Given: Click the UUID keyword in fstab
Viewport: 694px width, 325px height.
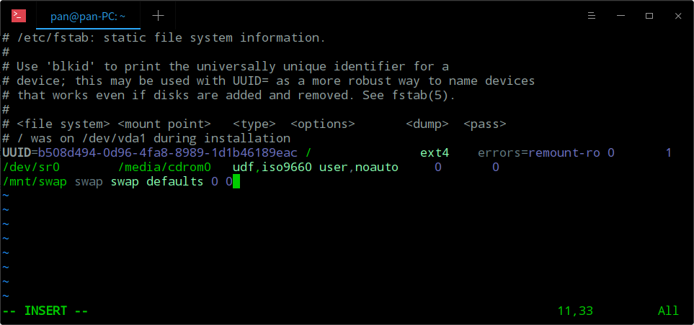Looking at the screenshot, I should (x=17, y=152).
